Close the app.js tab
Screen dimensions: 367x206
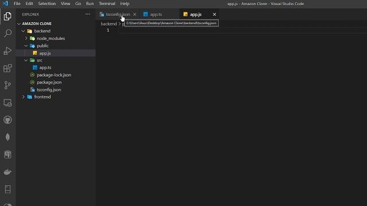click(214, 14)
